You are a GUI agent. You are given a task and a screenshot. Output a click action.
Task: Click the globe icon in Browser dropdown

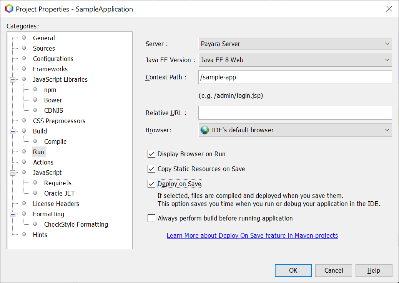pyautogui.click(x=205, y=130)
